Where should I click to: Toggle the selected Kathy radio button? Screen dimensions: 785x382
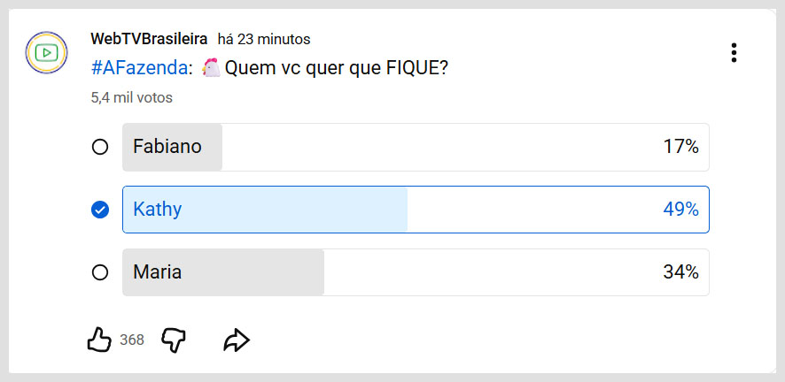pos(100,210)
